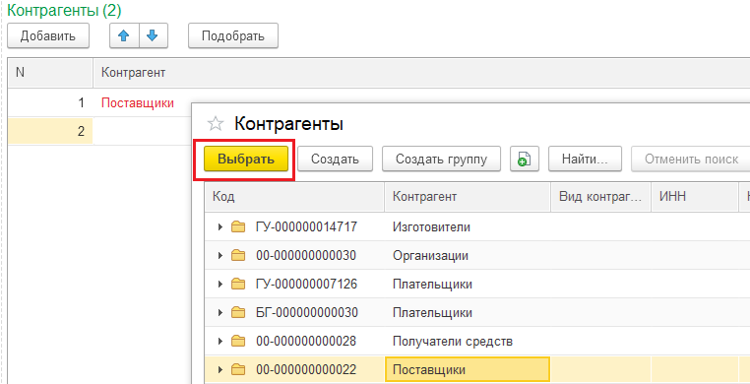Click folder icon of 00-000000000022
Image resolution: width=750 pixels, height=384 pixels.
point(238,369)
